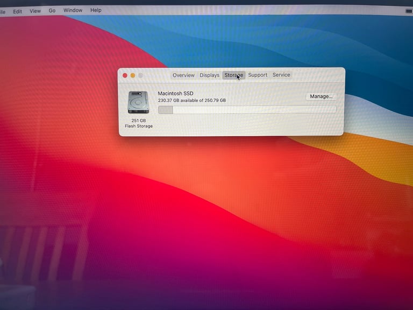The image size is (413, 310).
Task: Click the Manage... button
Action: (x=321, y=96)
